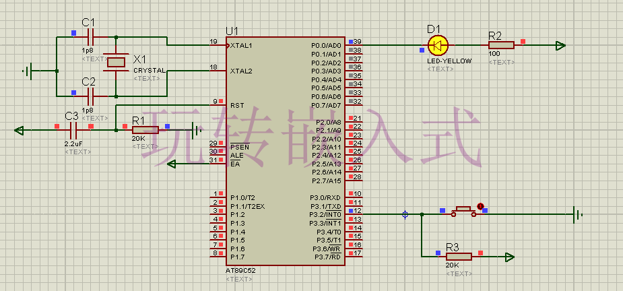Select the yellow LED D1

438,45
